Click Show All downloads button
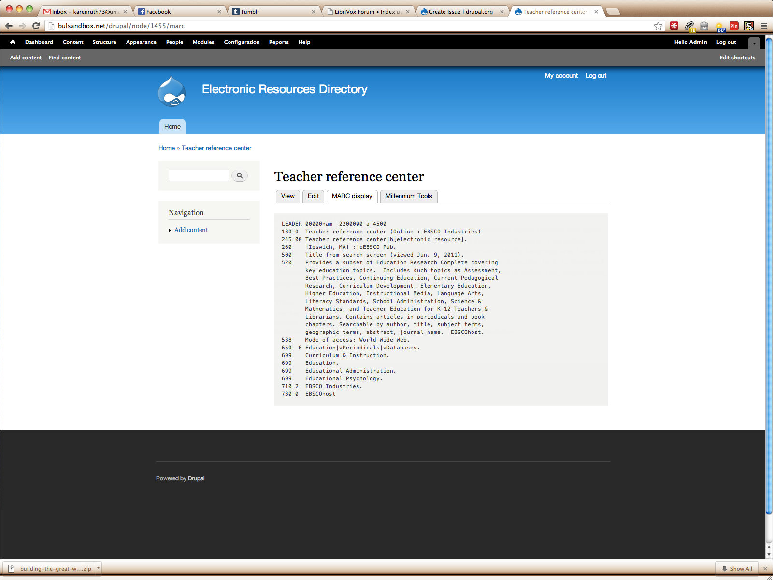The height and width of the screenshot is (580, 773). pyautogui.click(x=737, y=569)
